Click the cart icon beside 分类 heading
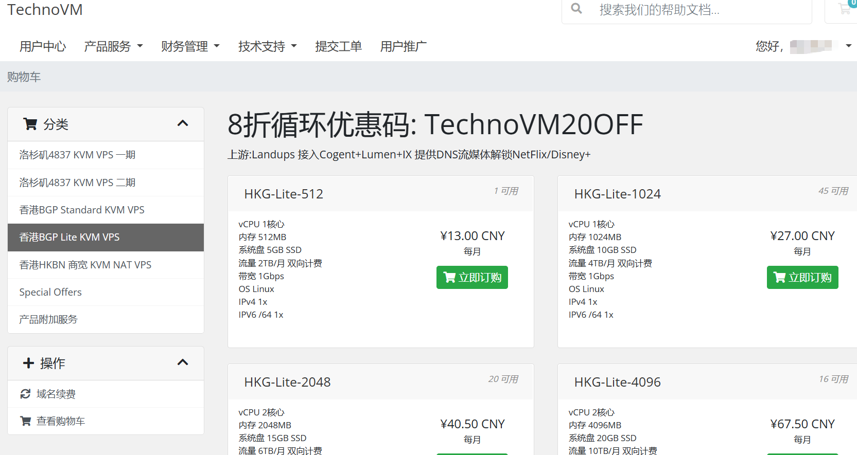The height and width of the screenshot is (455, 857). pyautogui.click(x=30, y=124)
